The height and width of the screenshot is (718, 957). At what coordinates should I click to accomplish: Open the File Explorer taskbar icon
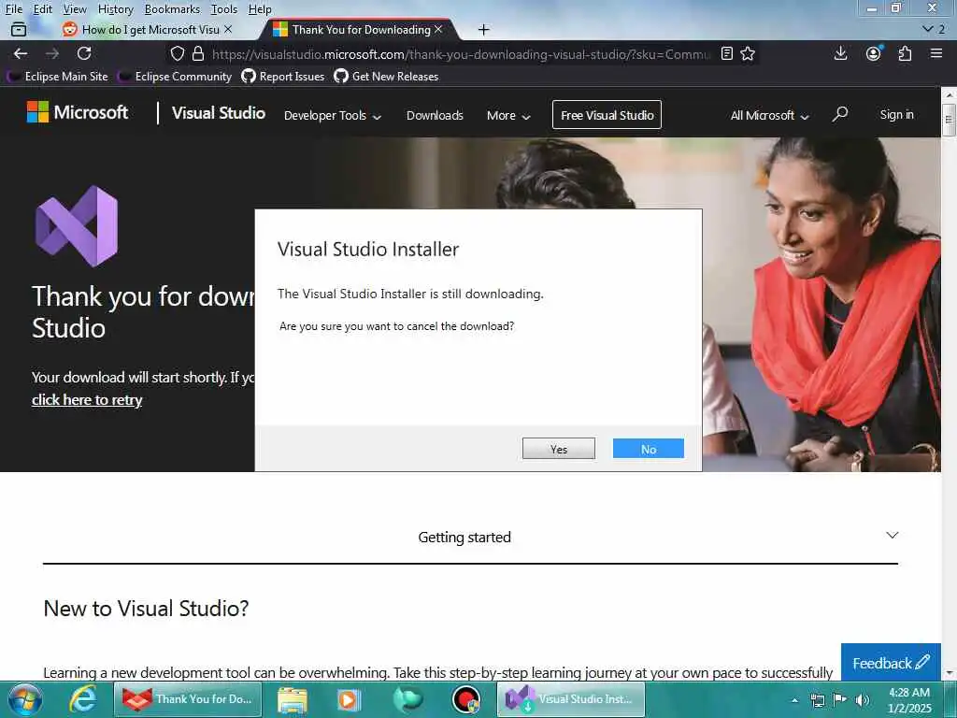(x=293, y=699)
